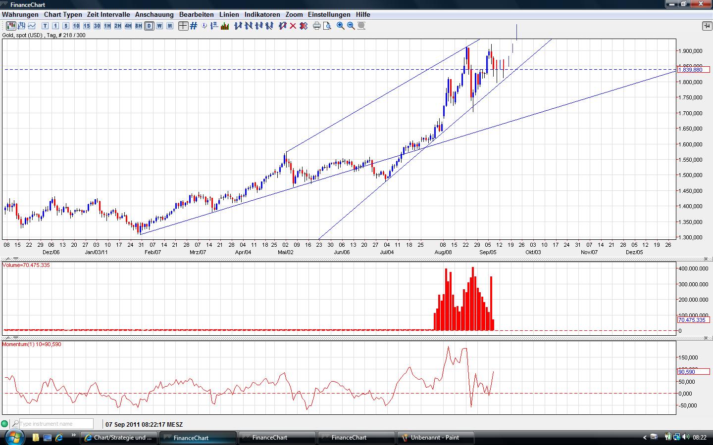Click the bold red X delete-all icon

[304, 26]
